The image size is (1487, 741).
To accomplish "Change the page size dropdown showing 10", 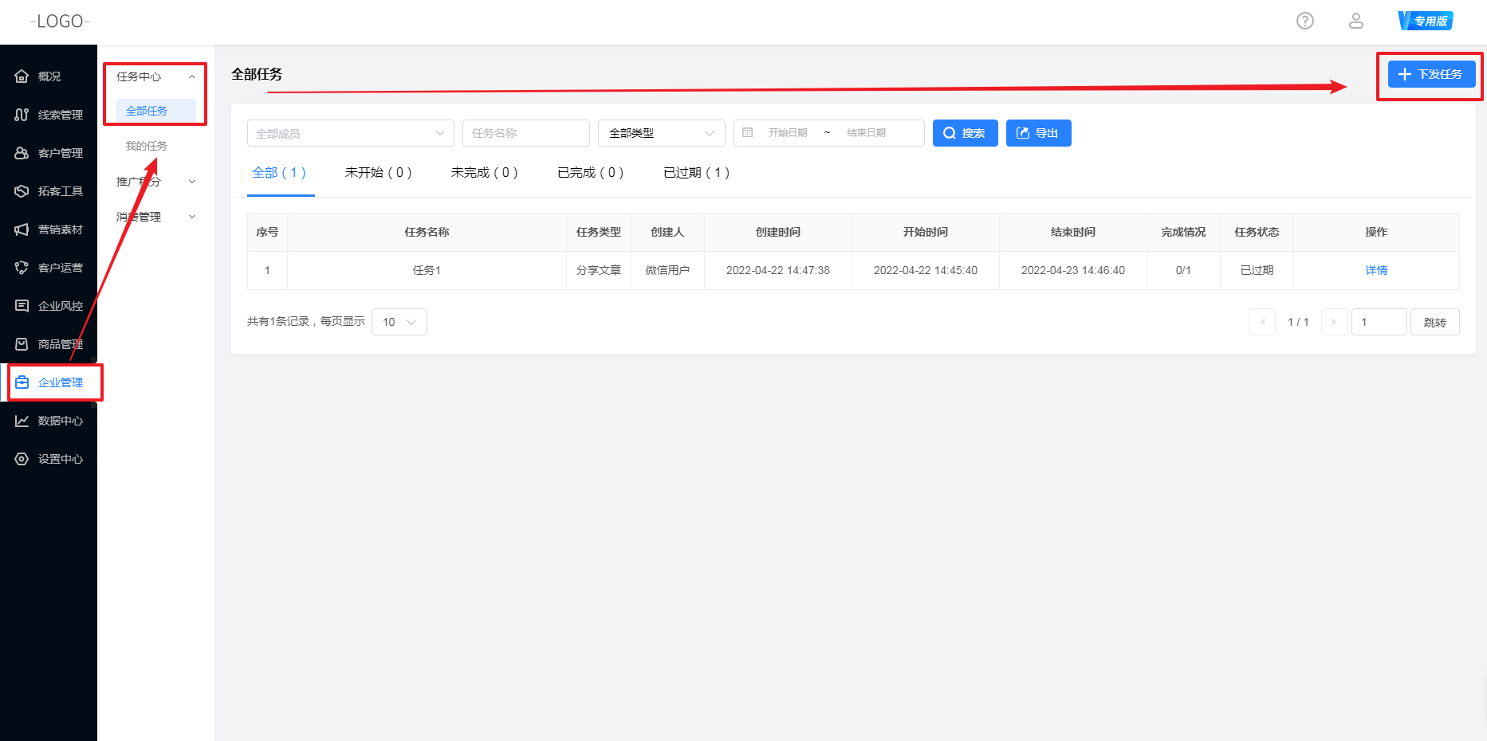I will (399, 322).
